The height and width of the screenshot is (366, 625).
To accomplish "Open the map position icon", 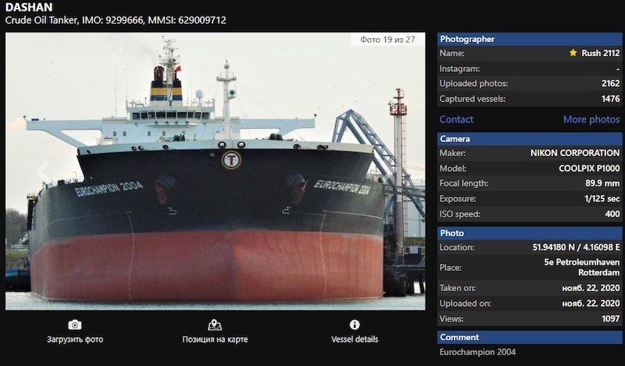I will coord(215,325).
